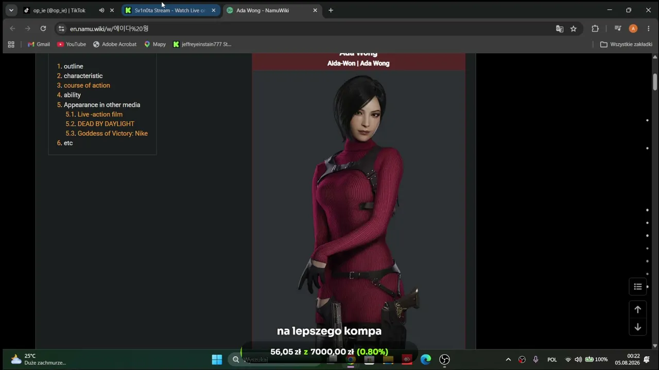Open the site information icon in address bar
The height and width of the screenshot is (370, 659).
pos(61,29)
